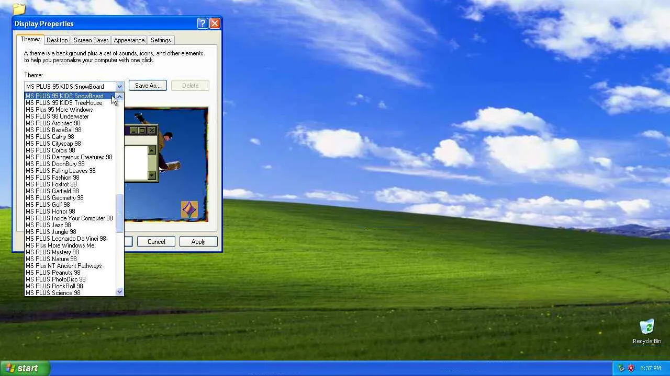Click the Apply button
Screen dimensions: 670x376
[x=198, y=242]
